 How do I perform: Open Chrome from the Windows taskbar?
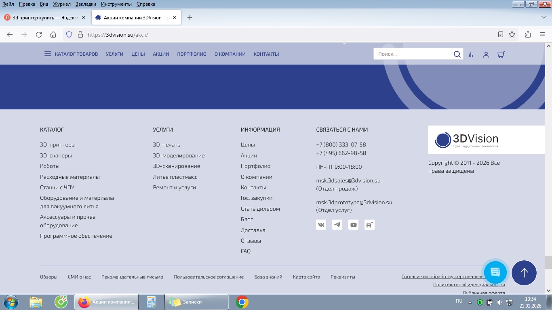pos(242,302)
